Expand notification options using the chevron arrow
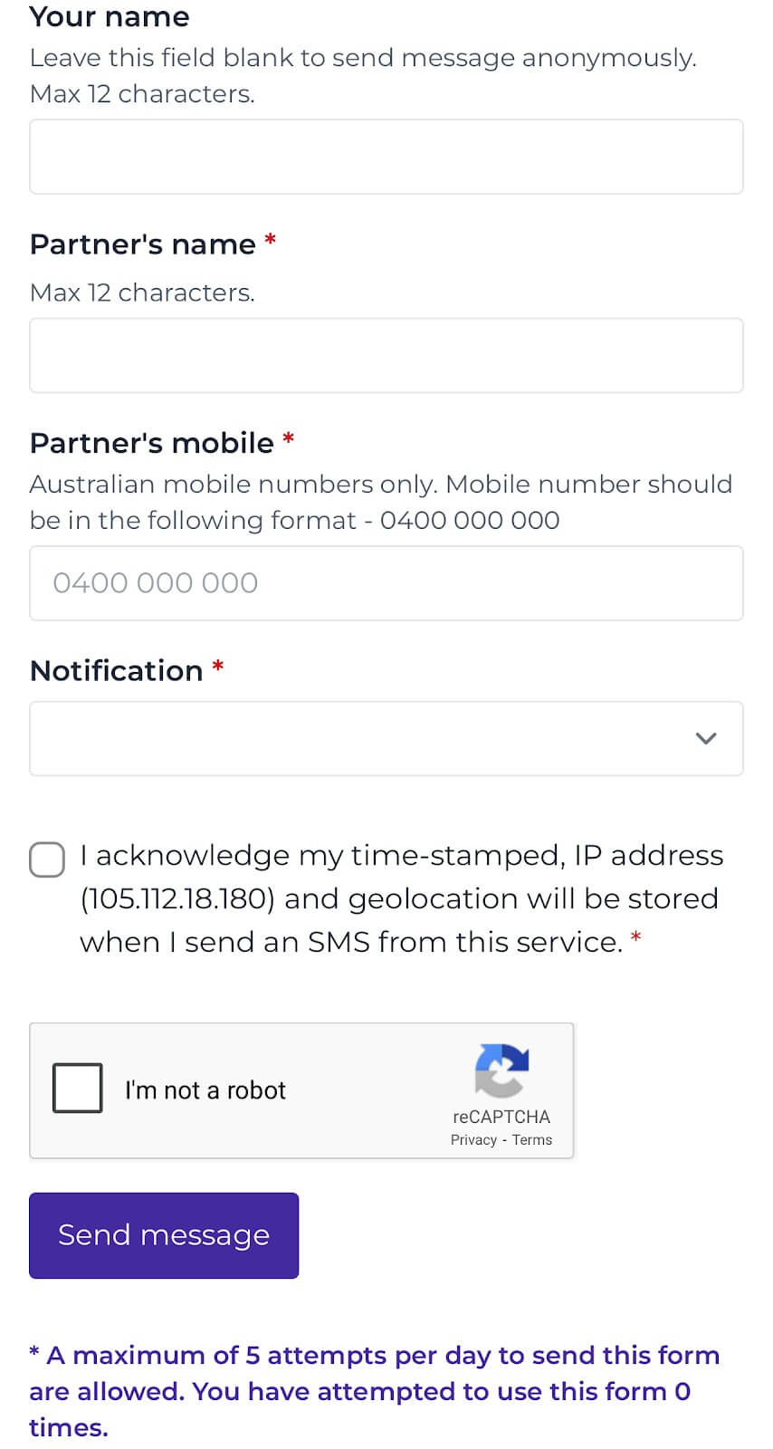The image size is (773, 1449). [x=706, y=739]
